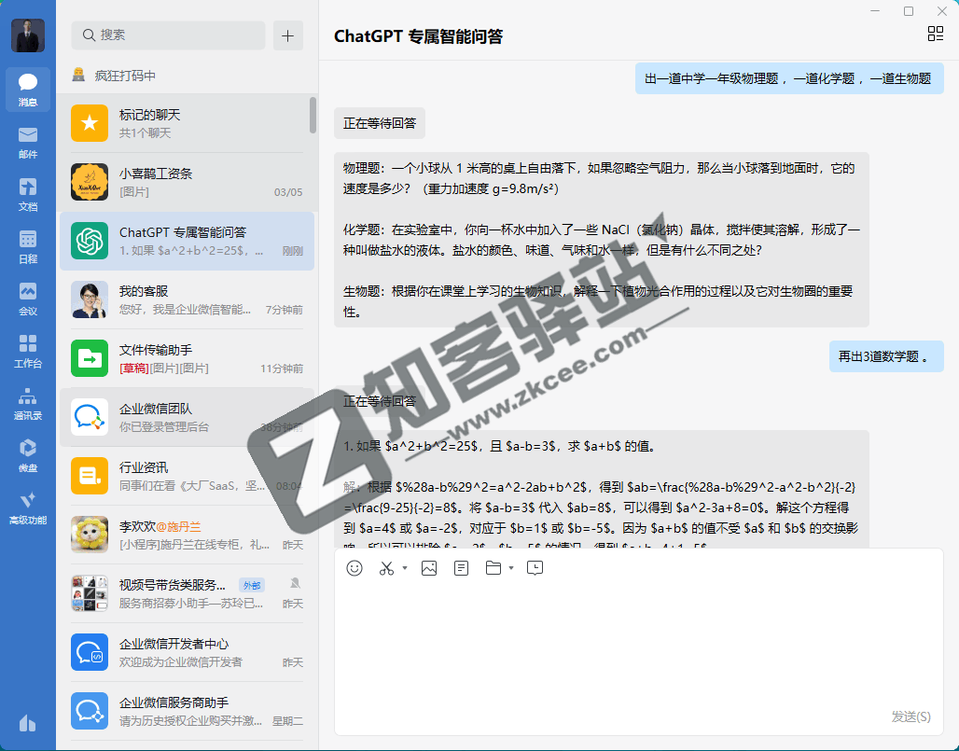Click the send image icon
Image resolution: width=959 pixels, height=751 pixels.
coord(429,568)
